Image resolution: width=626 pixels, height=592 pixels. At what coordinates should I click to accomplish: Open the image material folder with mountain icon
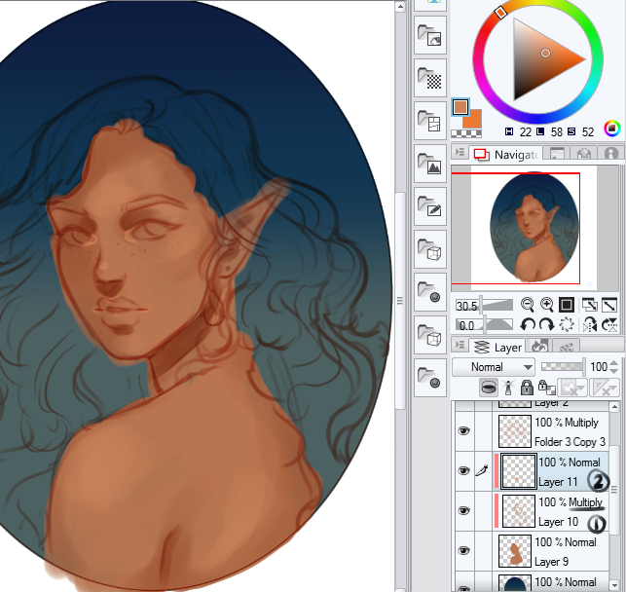click(x=429, y=164)
